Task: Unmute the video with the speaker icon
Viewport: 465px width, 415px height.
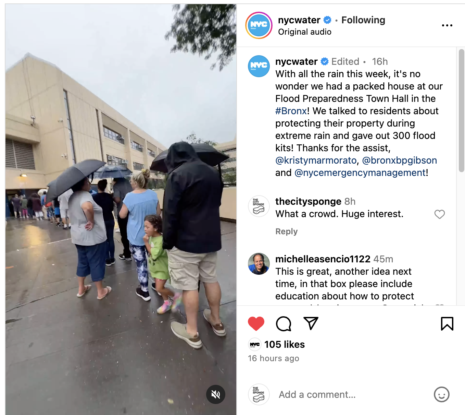Action: click(216, 394)
